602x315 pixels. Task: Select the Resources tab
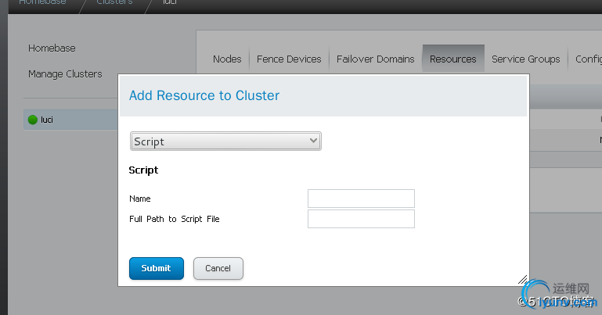tap(452, 59)
